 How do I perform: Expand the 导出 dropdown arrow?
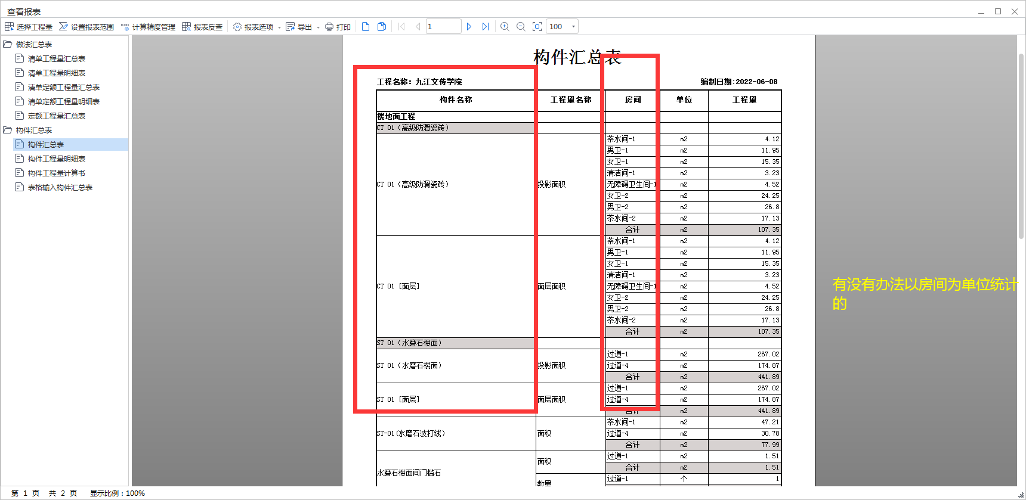(x=318, y=27)
